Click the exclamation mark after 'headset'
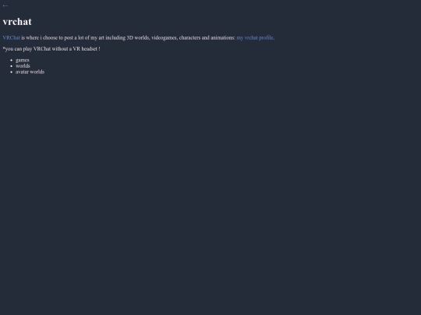Screen dimensions: 421x315 pos(99,49)
